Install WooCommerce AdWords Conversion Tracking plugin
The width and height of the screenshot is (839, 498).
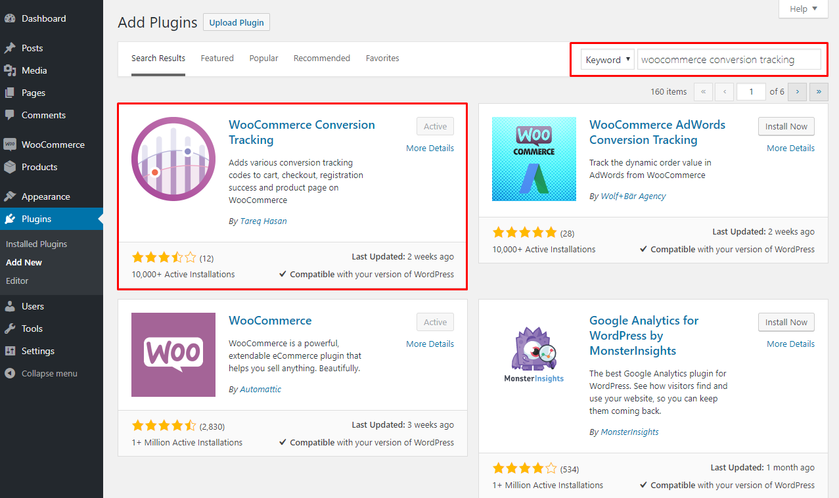click(786, 126)
